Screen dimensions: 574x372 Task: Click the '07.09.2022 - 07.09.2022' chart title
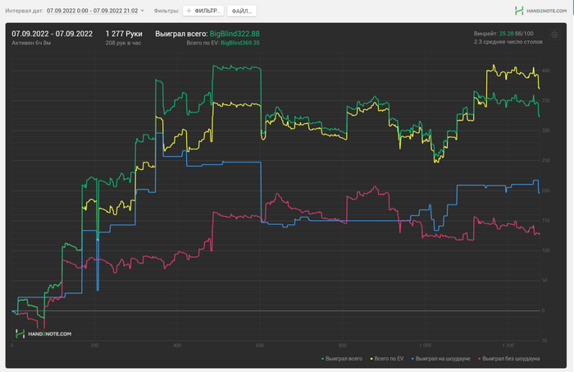[52, 34]
